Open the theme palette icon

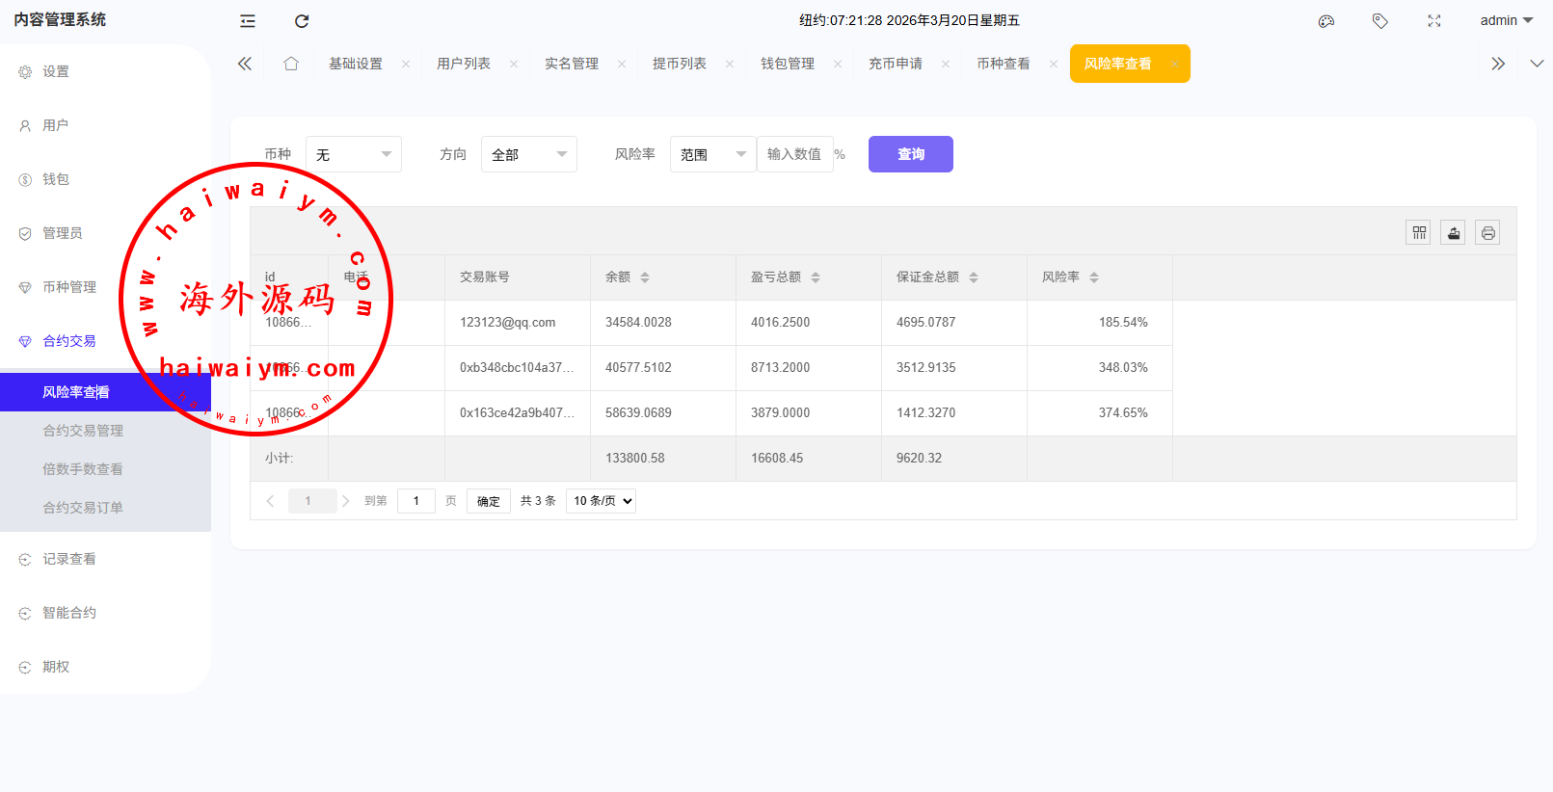1326,21
